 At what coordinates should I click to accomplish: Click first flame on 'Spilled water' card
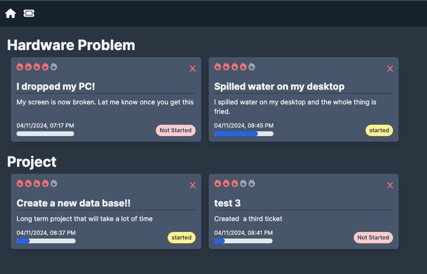pyautogui.click(x=218, y=67)
